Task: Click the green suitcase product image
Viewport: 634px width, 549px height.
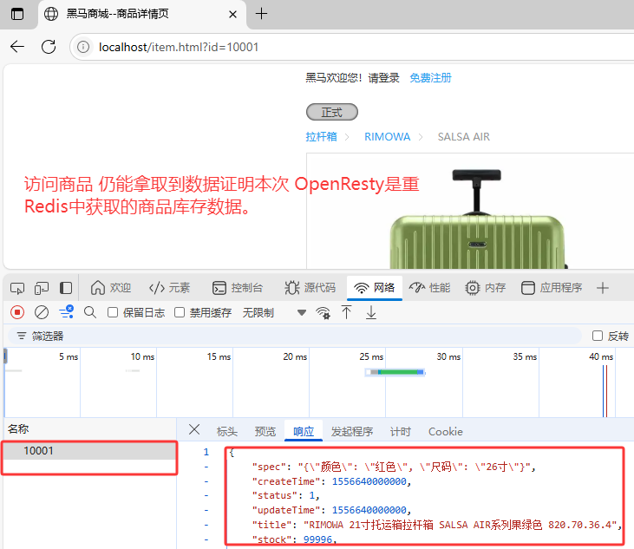Action: click(477, 220)
